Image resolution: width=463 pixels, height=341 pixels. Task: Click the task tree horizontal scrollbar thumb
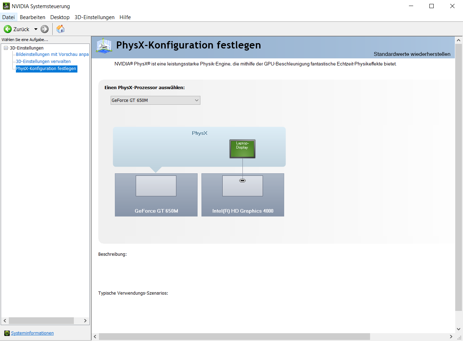click(41, 320)
